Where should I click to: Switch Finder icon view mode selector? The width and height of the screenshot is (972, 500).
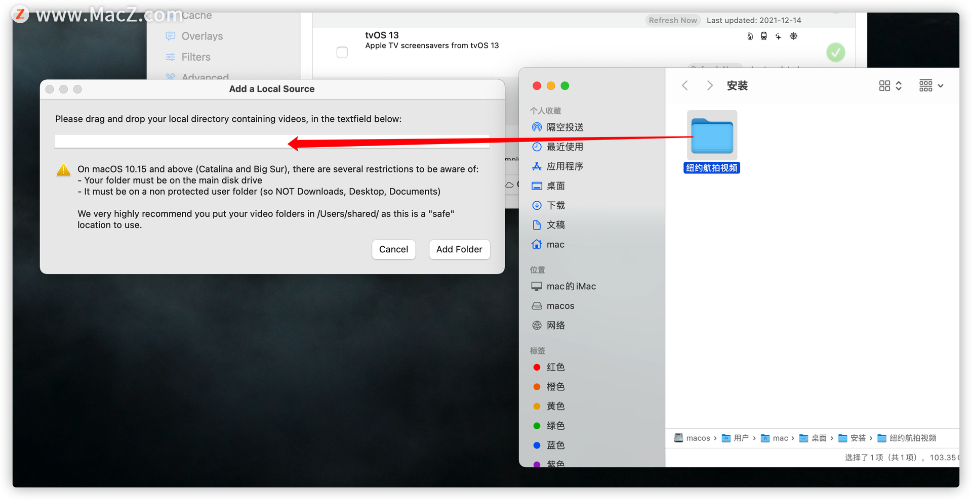pos(890,86)
